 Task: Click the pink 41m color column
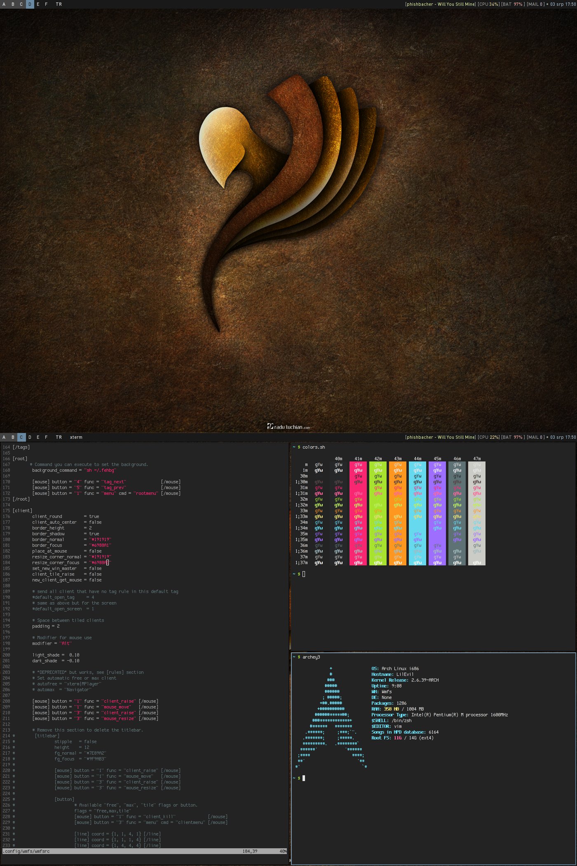(x=358, y=513)
